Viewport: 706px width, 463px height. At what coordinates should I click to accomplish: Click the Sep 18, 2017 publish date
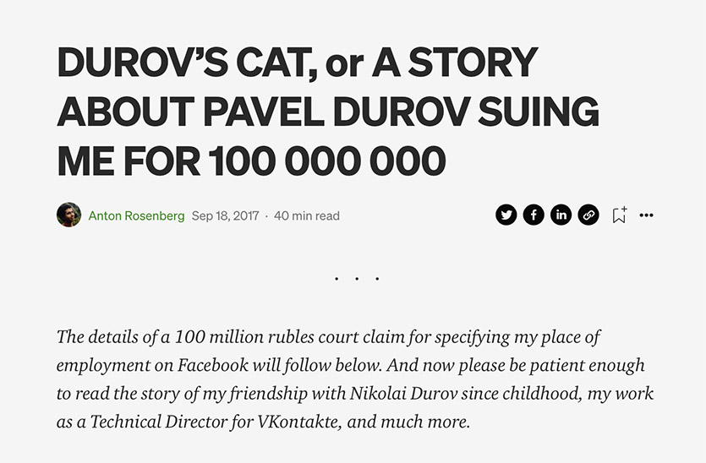coord(225,215)
